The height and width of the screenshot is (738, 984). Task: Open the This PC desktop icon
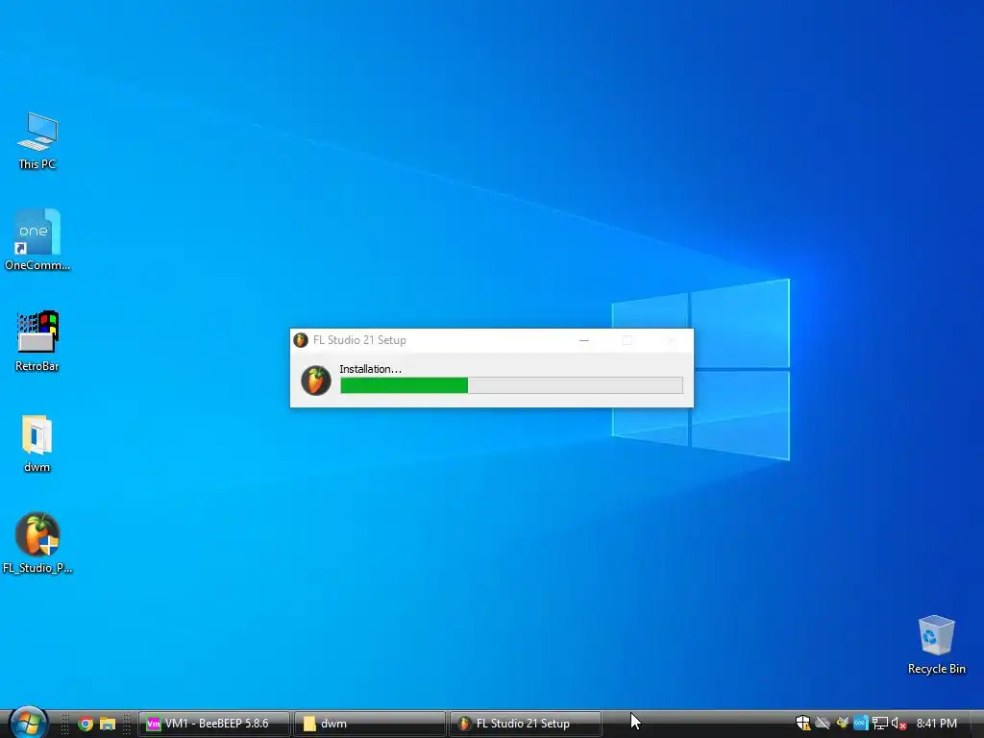(x=37, y=141)
